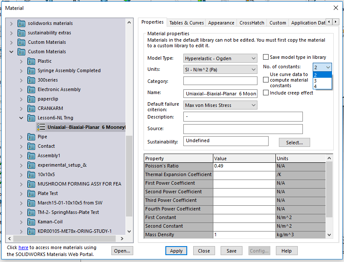Click the sustainability extras library icon

click(21, 33)
